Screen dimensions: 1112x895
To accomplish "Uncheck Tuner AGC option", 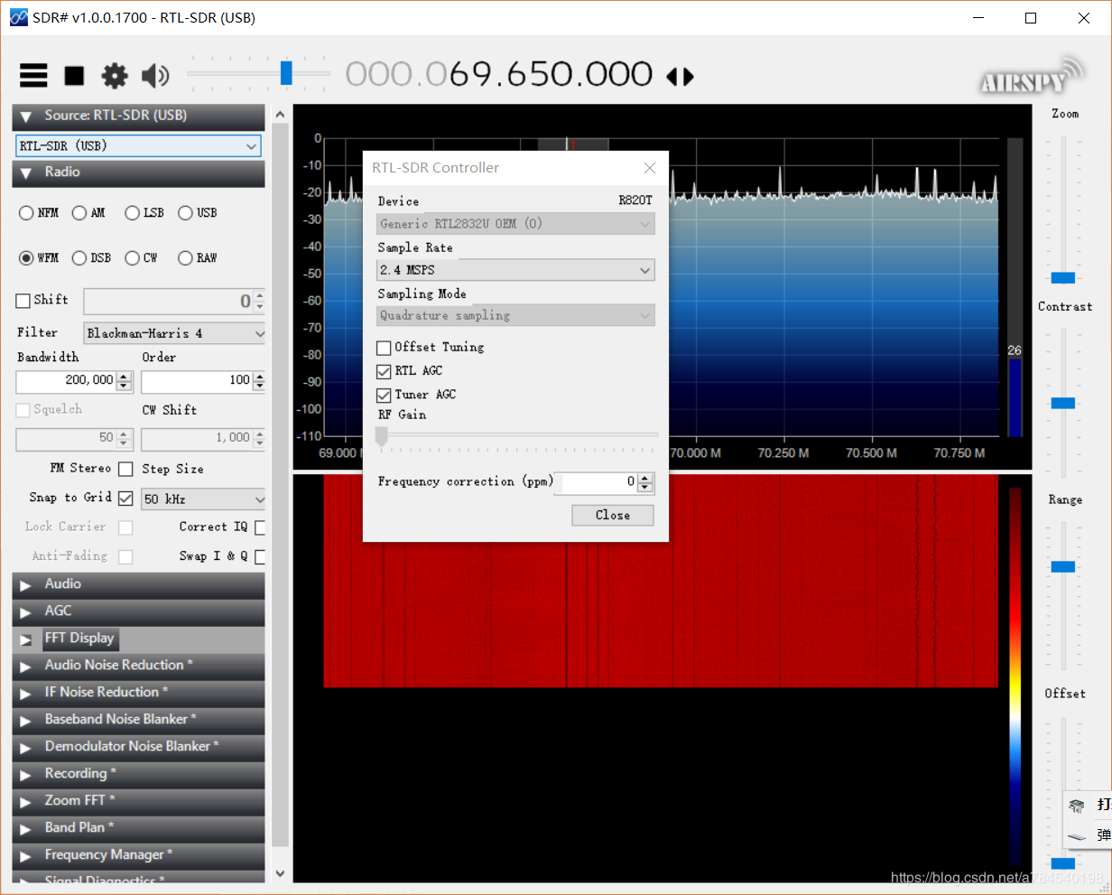I will [384, 396].
